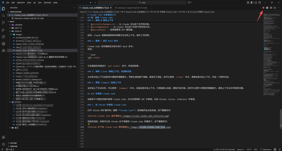Toggle Primary Side Bar visibility
This screenshot has width=282, height=151.
pyautogui.click(x=252, y=3)
